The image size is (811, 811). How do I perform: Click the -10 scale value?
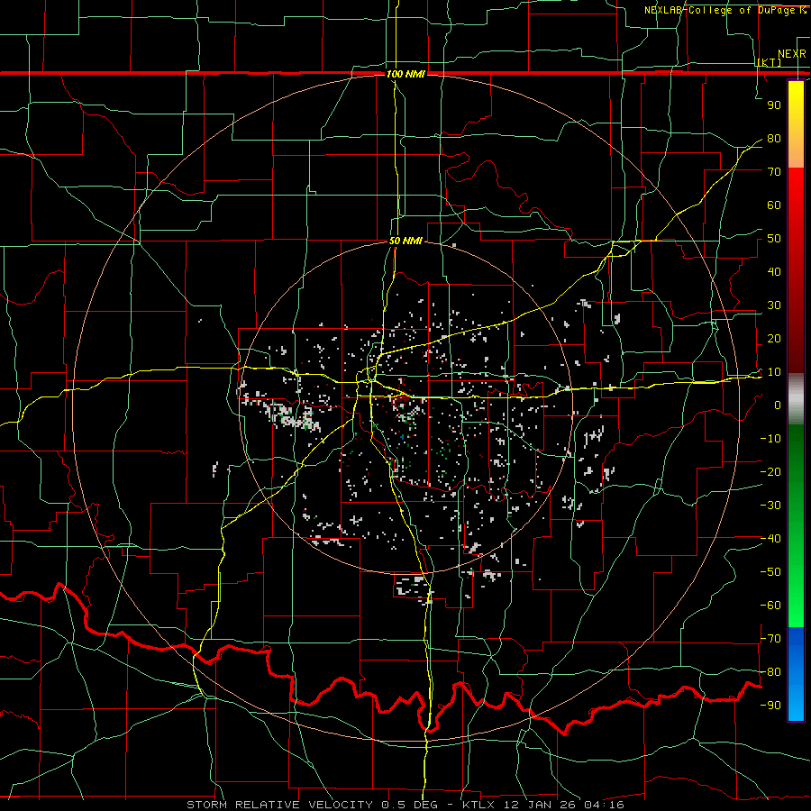[x=770, y=439]
